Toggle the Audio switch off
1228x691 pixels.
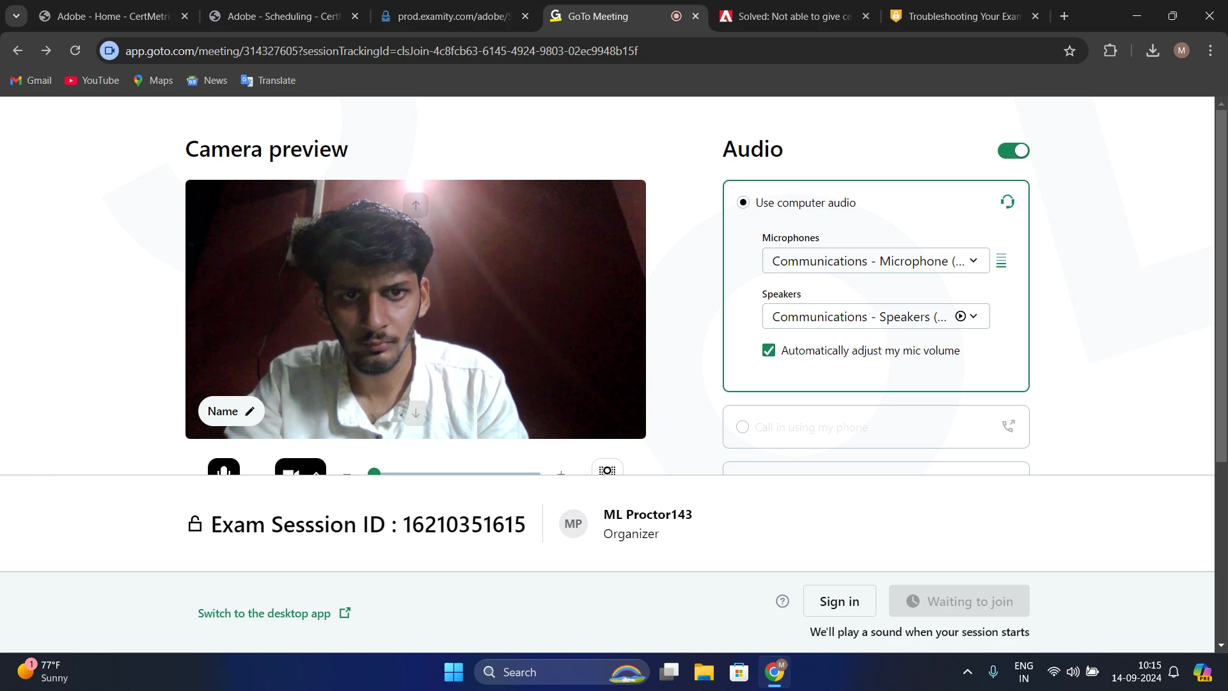coord(1013,150)
